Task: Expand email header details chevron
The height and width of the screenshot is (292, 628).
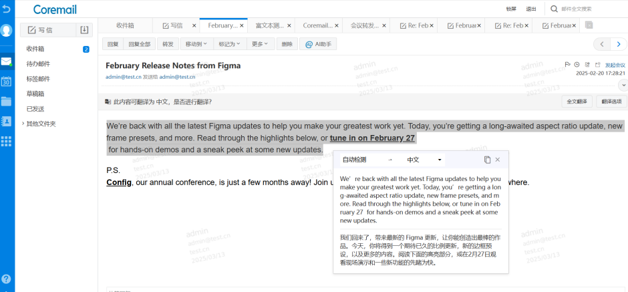Action: (x=623, y=85)
